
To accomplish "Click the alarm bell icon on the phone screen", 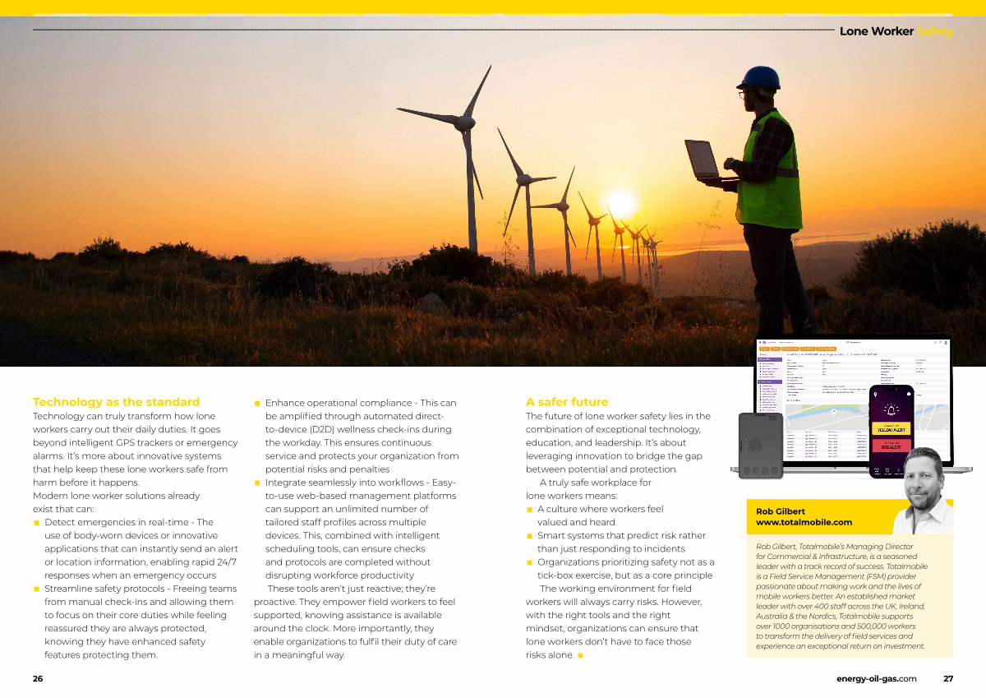I will tap(892, 409).
